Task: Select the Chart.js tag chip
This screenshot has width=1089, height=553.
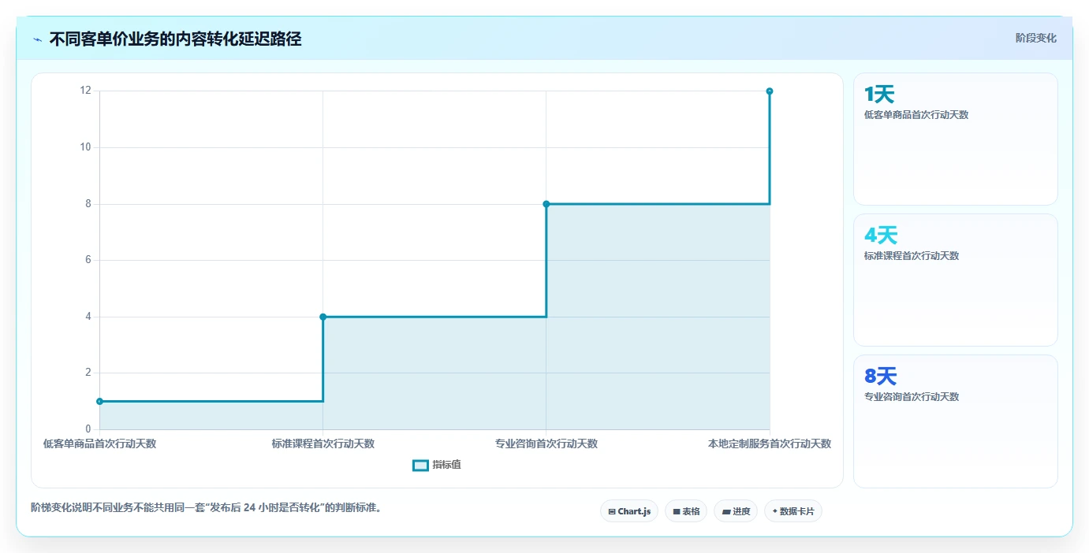Action: point(629,511)
